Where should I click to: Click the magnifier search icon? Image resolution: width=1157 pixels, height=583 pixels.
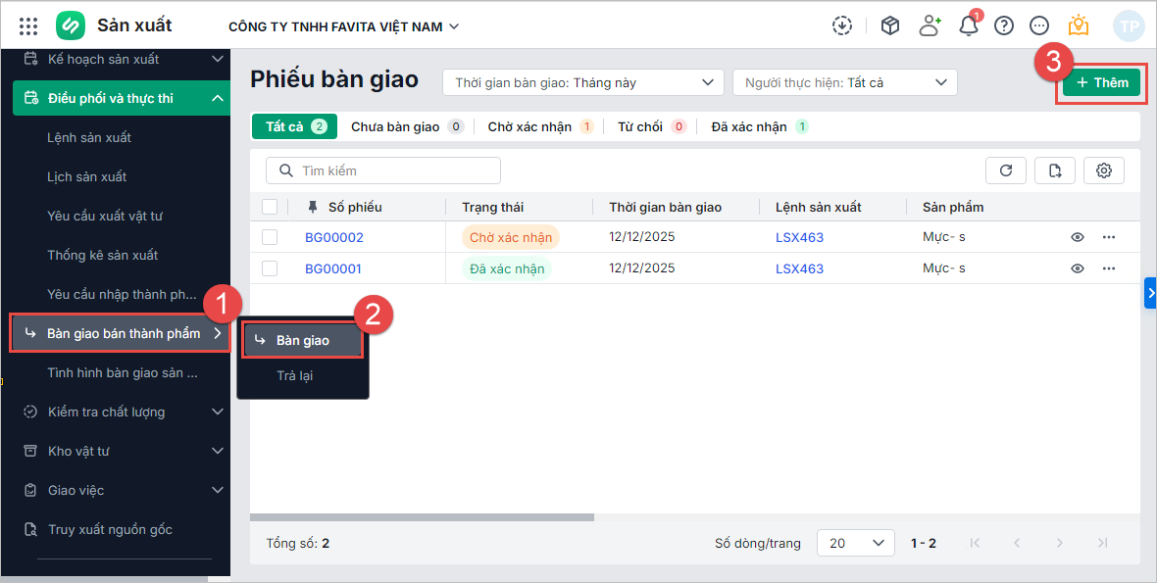click(x=286, y=170)
